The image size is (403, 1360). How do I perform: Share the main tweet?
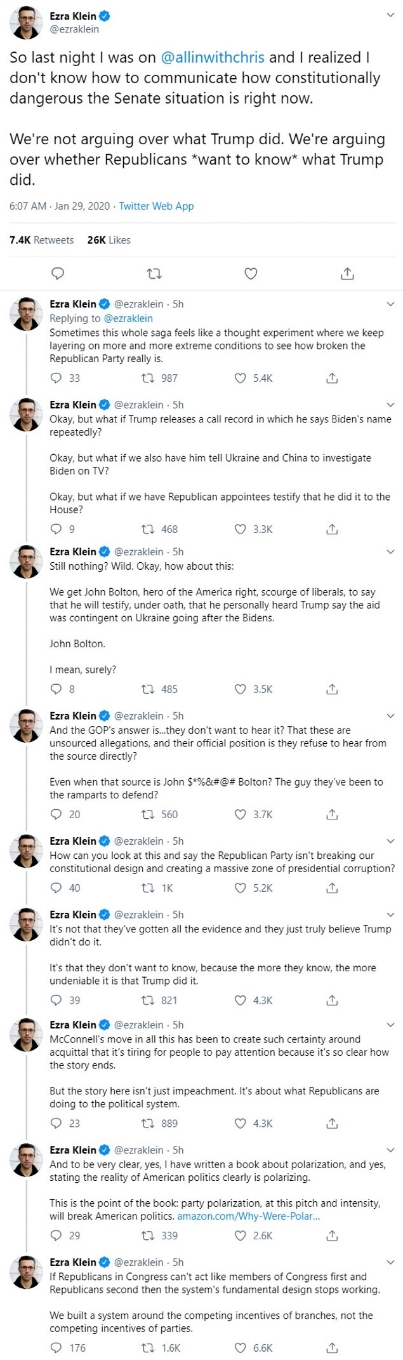click(347, 274)
